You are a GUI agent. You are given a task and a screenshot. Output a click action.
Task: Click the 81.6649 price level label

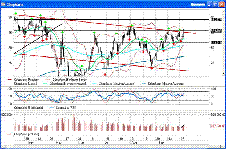(216, 43)
